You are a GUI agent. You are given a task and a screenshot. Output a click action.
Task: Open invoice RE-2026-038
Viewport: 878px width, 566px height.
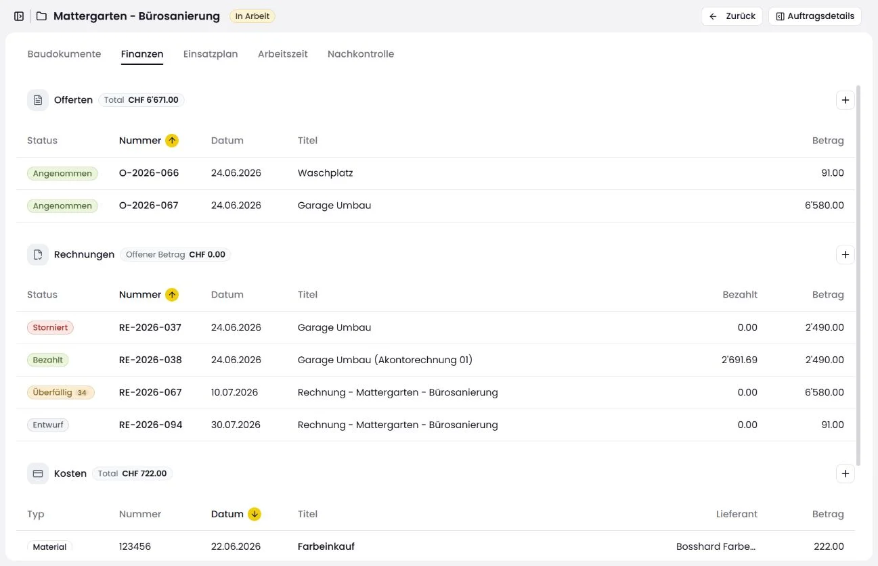[x=150, y=360]
